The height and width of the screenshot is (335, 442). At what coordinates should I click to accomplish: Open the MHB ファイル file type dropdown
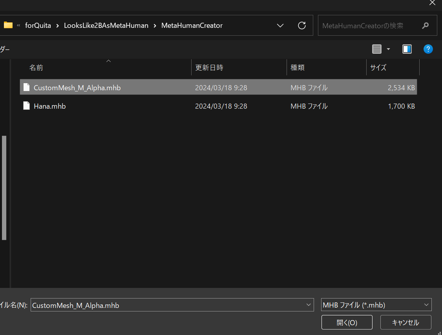(x=426, y=305)
